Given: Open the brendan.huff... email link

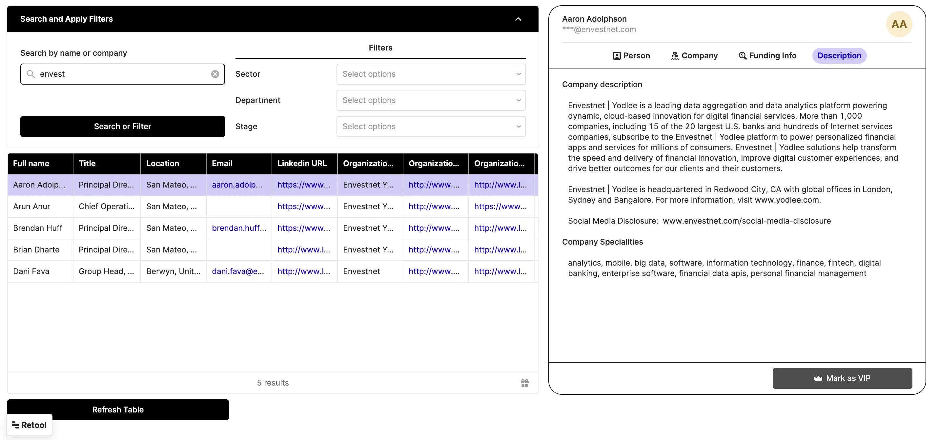Looking at the screenshot, I should click(x=239, y=228).
